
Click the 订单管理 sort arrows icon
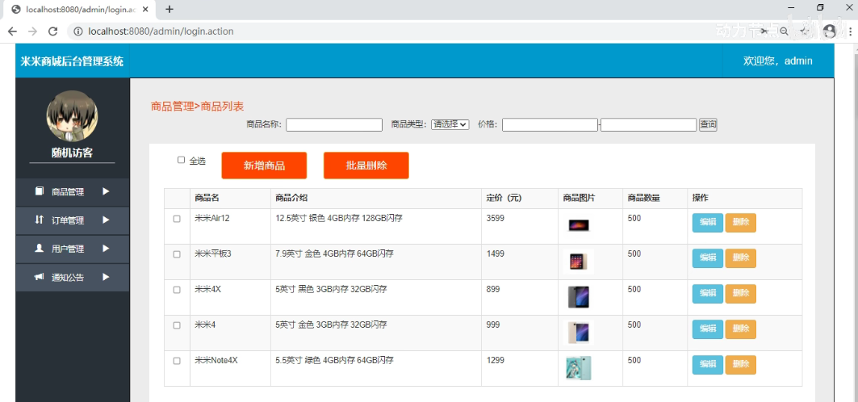pos(39,220)
